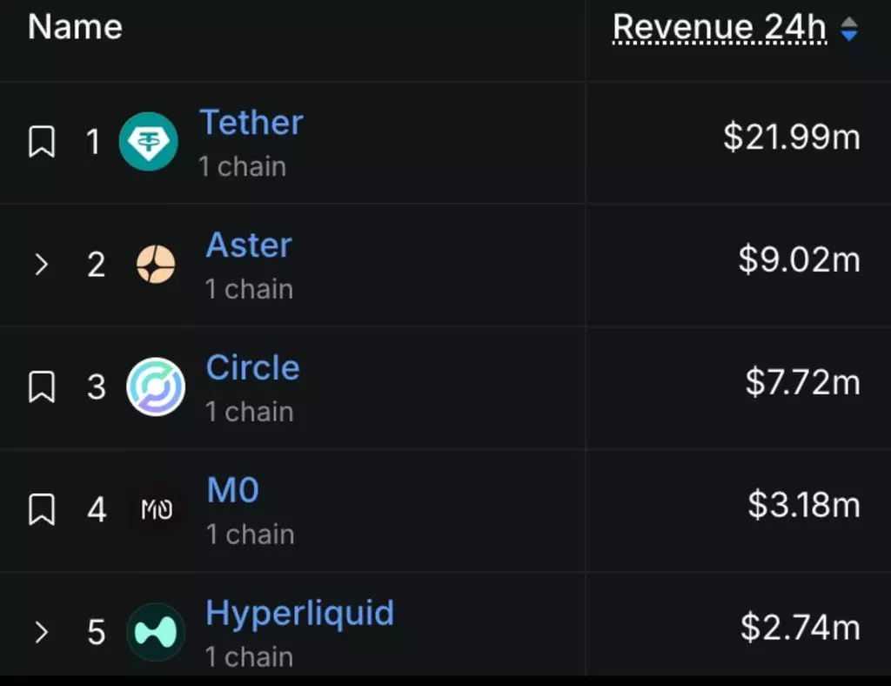Open the M0 protocol link
Image resolution: width=891 pixels, height=686 pixels.
[233, 490]
